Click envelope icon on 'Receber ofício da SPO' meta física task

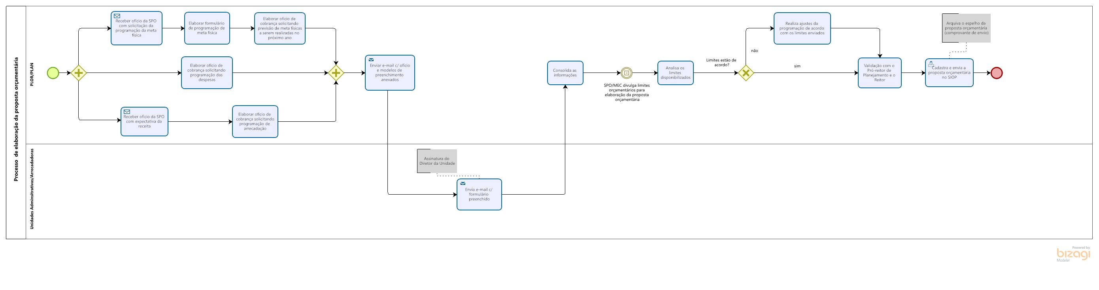click(117, 16)
